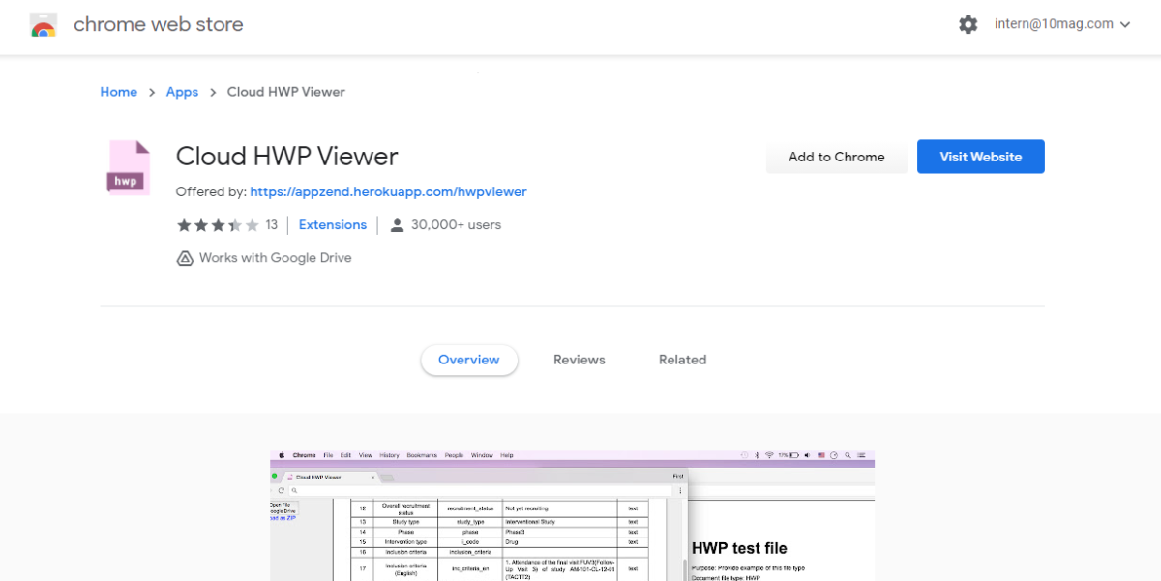The height and width of the screenshot is (581, 1161).
Task: Open the Extensions category link
Action: (333, 225)
